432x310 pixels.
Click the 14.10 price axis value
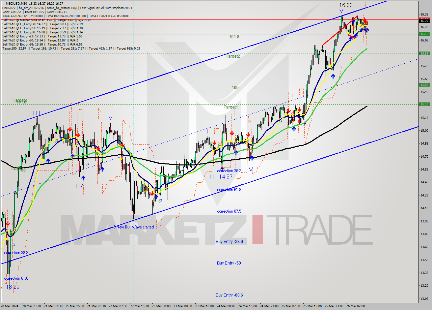[424, 208]
